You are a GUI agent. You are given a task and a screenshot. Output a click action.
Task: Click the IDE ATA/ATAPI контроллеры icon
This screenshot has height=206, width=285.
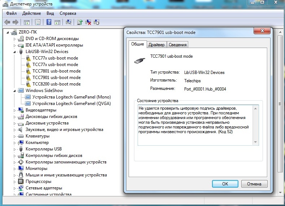click(21, 45)
